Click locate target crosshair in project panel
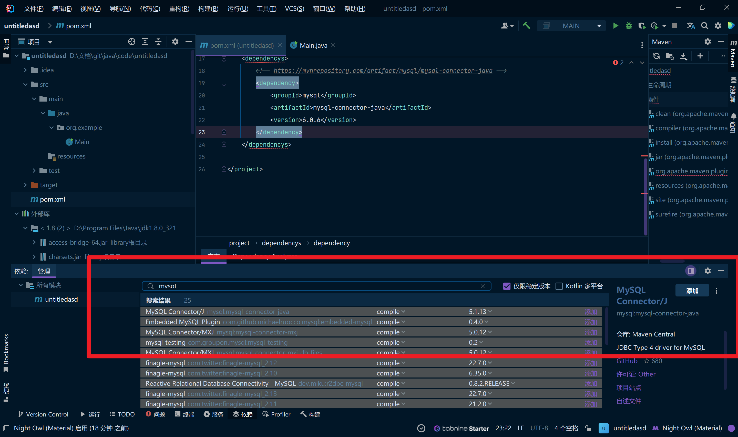738x437 pixels. [x=131, y=42]
